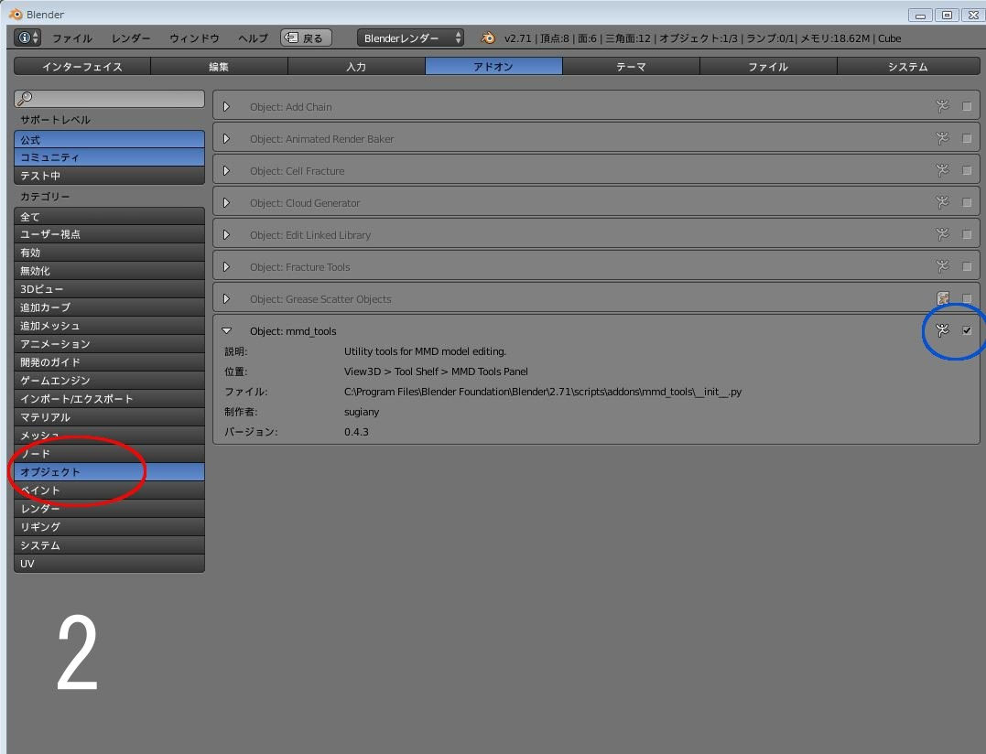Select the インポート/エクスポート category
Screen dimensions: 986x754
click(x=110, y=399)
